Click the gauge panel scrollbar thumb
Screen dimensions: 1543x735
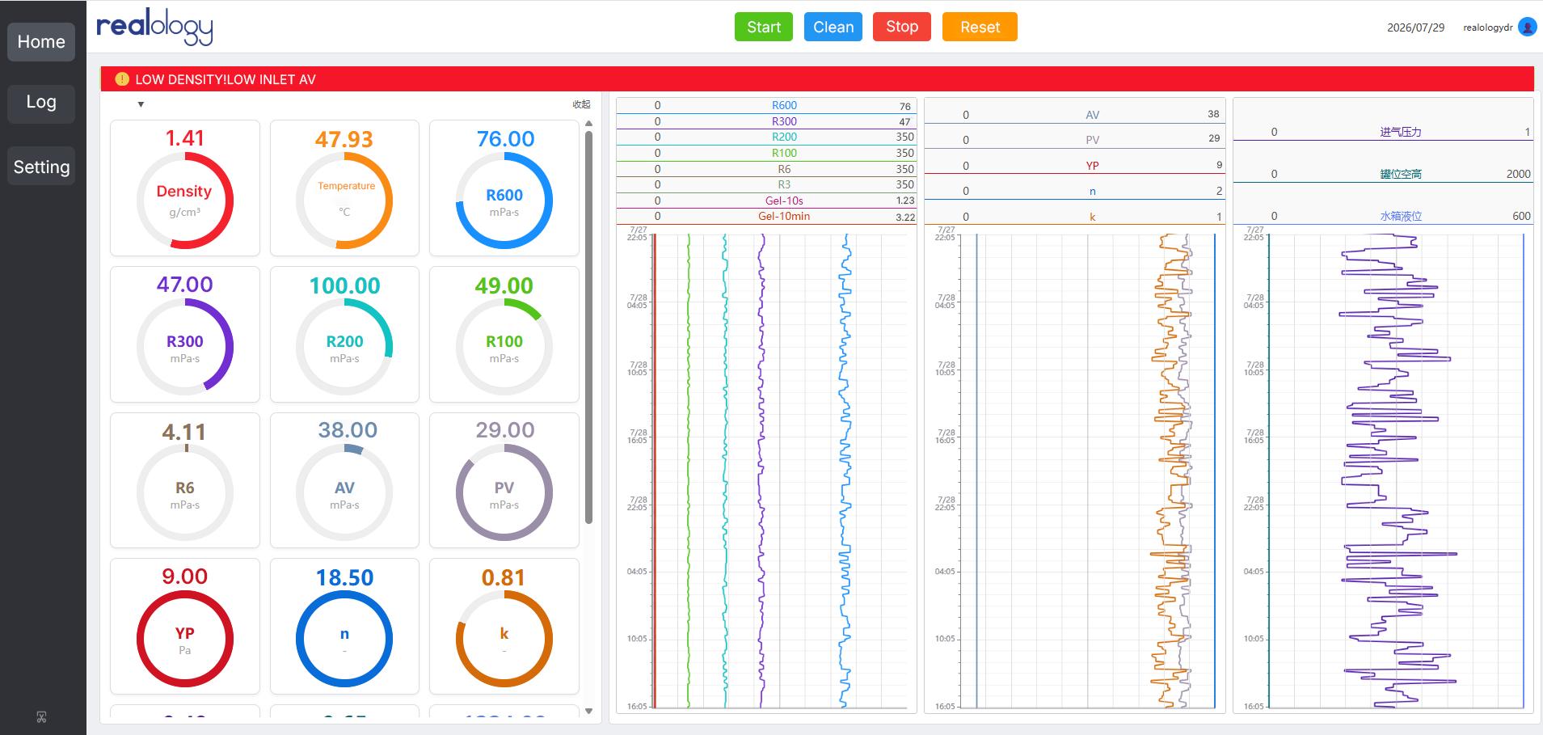point(589,327)
